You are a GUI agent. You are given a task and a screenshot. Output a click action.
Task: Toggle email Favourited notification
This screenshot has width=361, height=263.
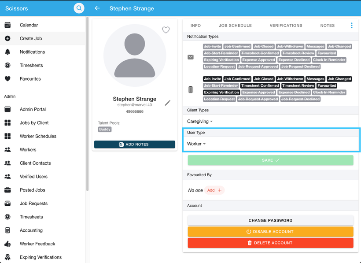pos(327,53)
